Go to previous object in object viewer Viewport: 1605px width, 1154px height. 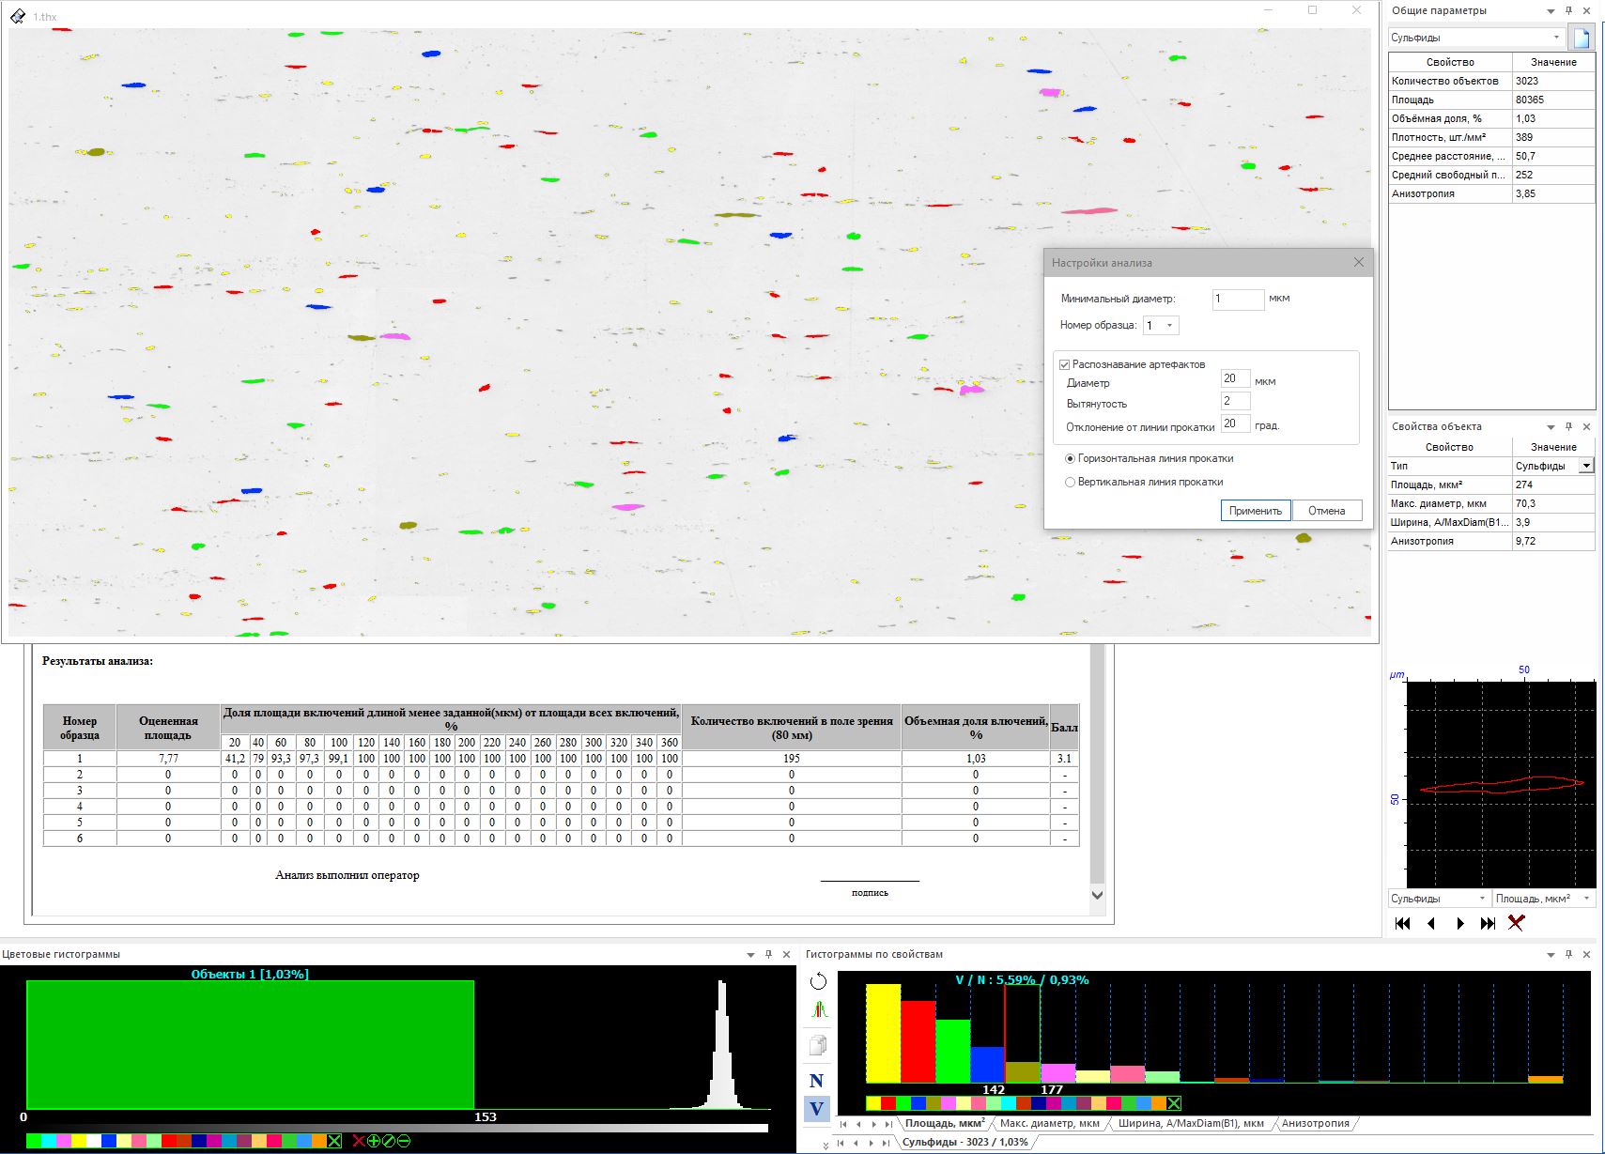coord(1431,923)
